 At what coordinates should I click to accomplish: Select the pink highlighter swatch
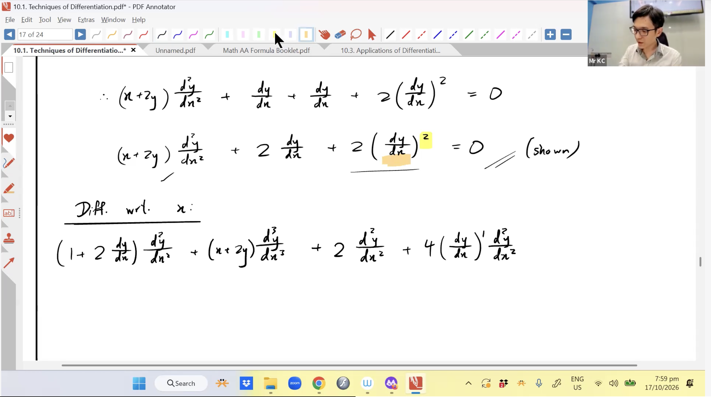coord(243,35)
